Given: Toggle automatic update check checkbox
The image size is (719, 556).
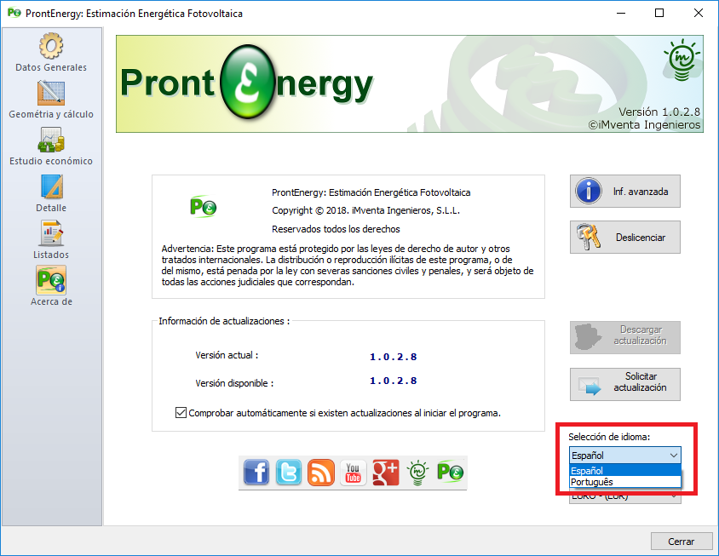Looking at the screenshot, I should (x=181, y=413).
